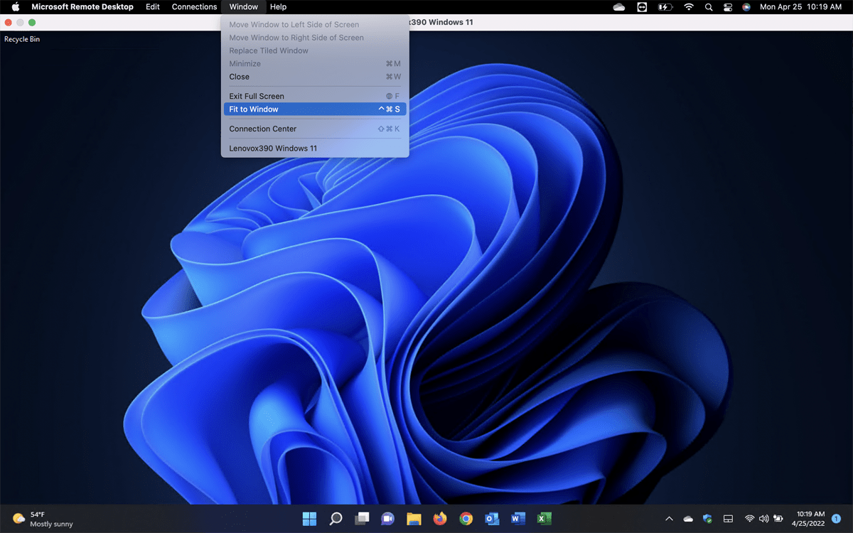Open the Edit menu

click(153, 7)
